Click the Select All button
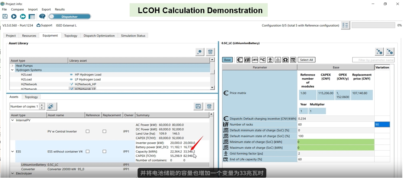 pyautogui.click(x=307, y=60)
